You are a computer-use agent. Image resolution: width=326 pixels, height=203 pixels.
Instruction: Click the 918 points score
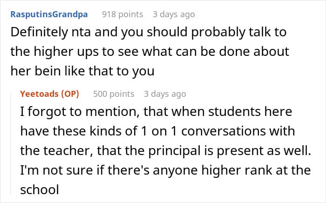tap(122, 14)
